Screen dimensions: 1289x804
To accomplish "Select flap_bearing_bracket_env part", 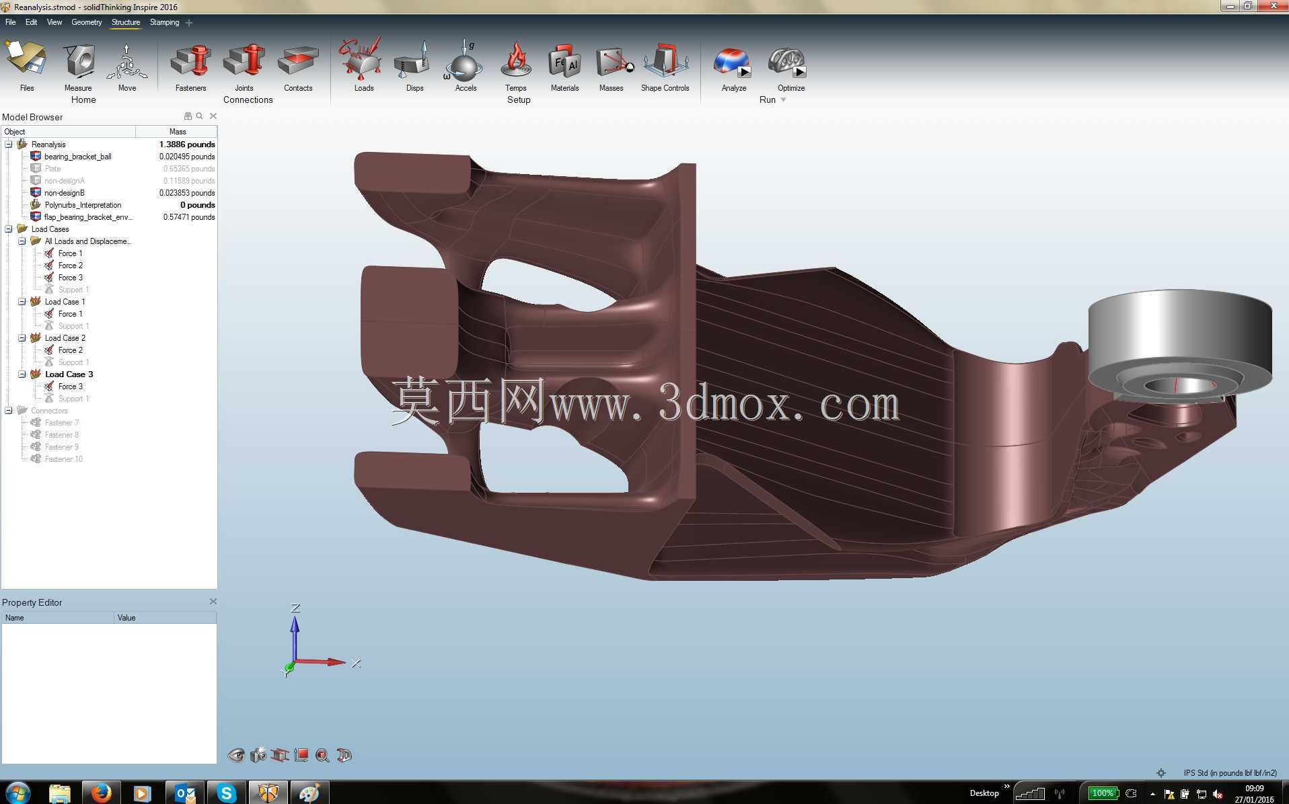I will tap(88, 217).
